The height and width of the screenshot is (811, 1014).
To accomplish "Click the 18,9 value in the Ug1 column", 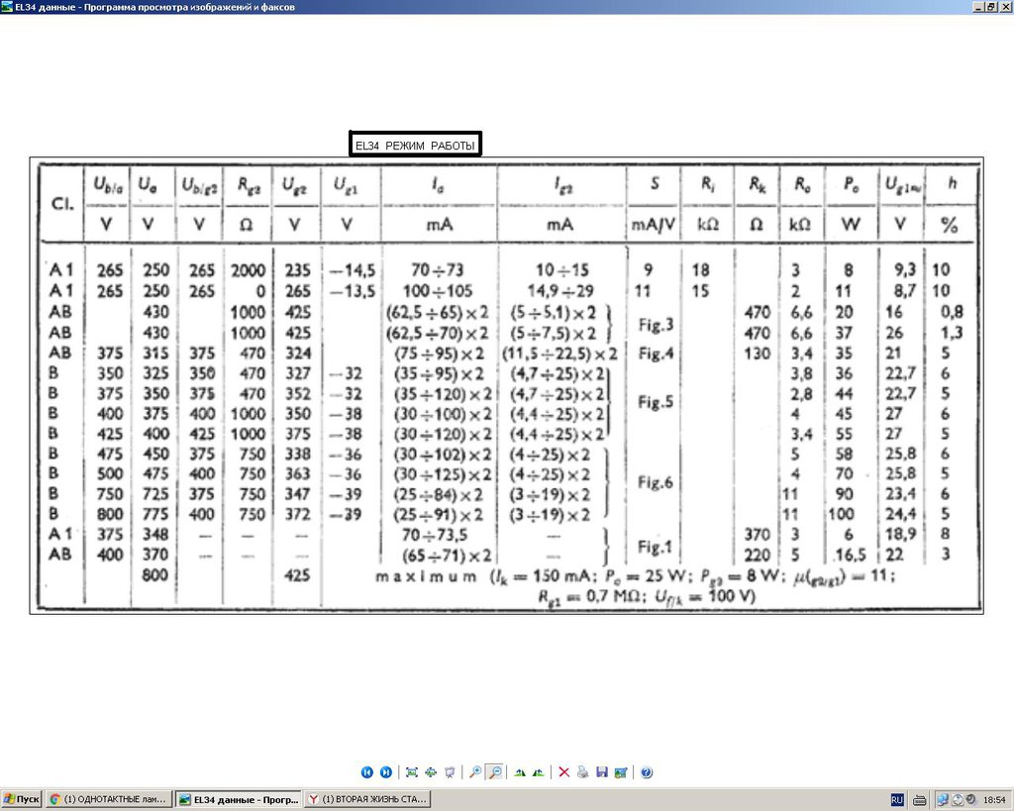I will point(901,534).
